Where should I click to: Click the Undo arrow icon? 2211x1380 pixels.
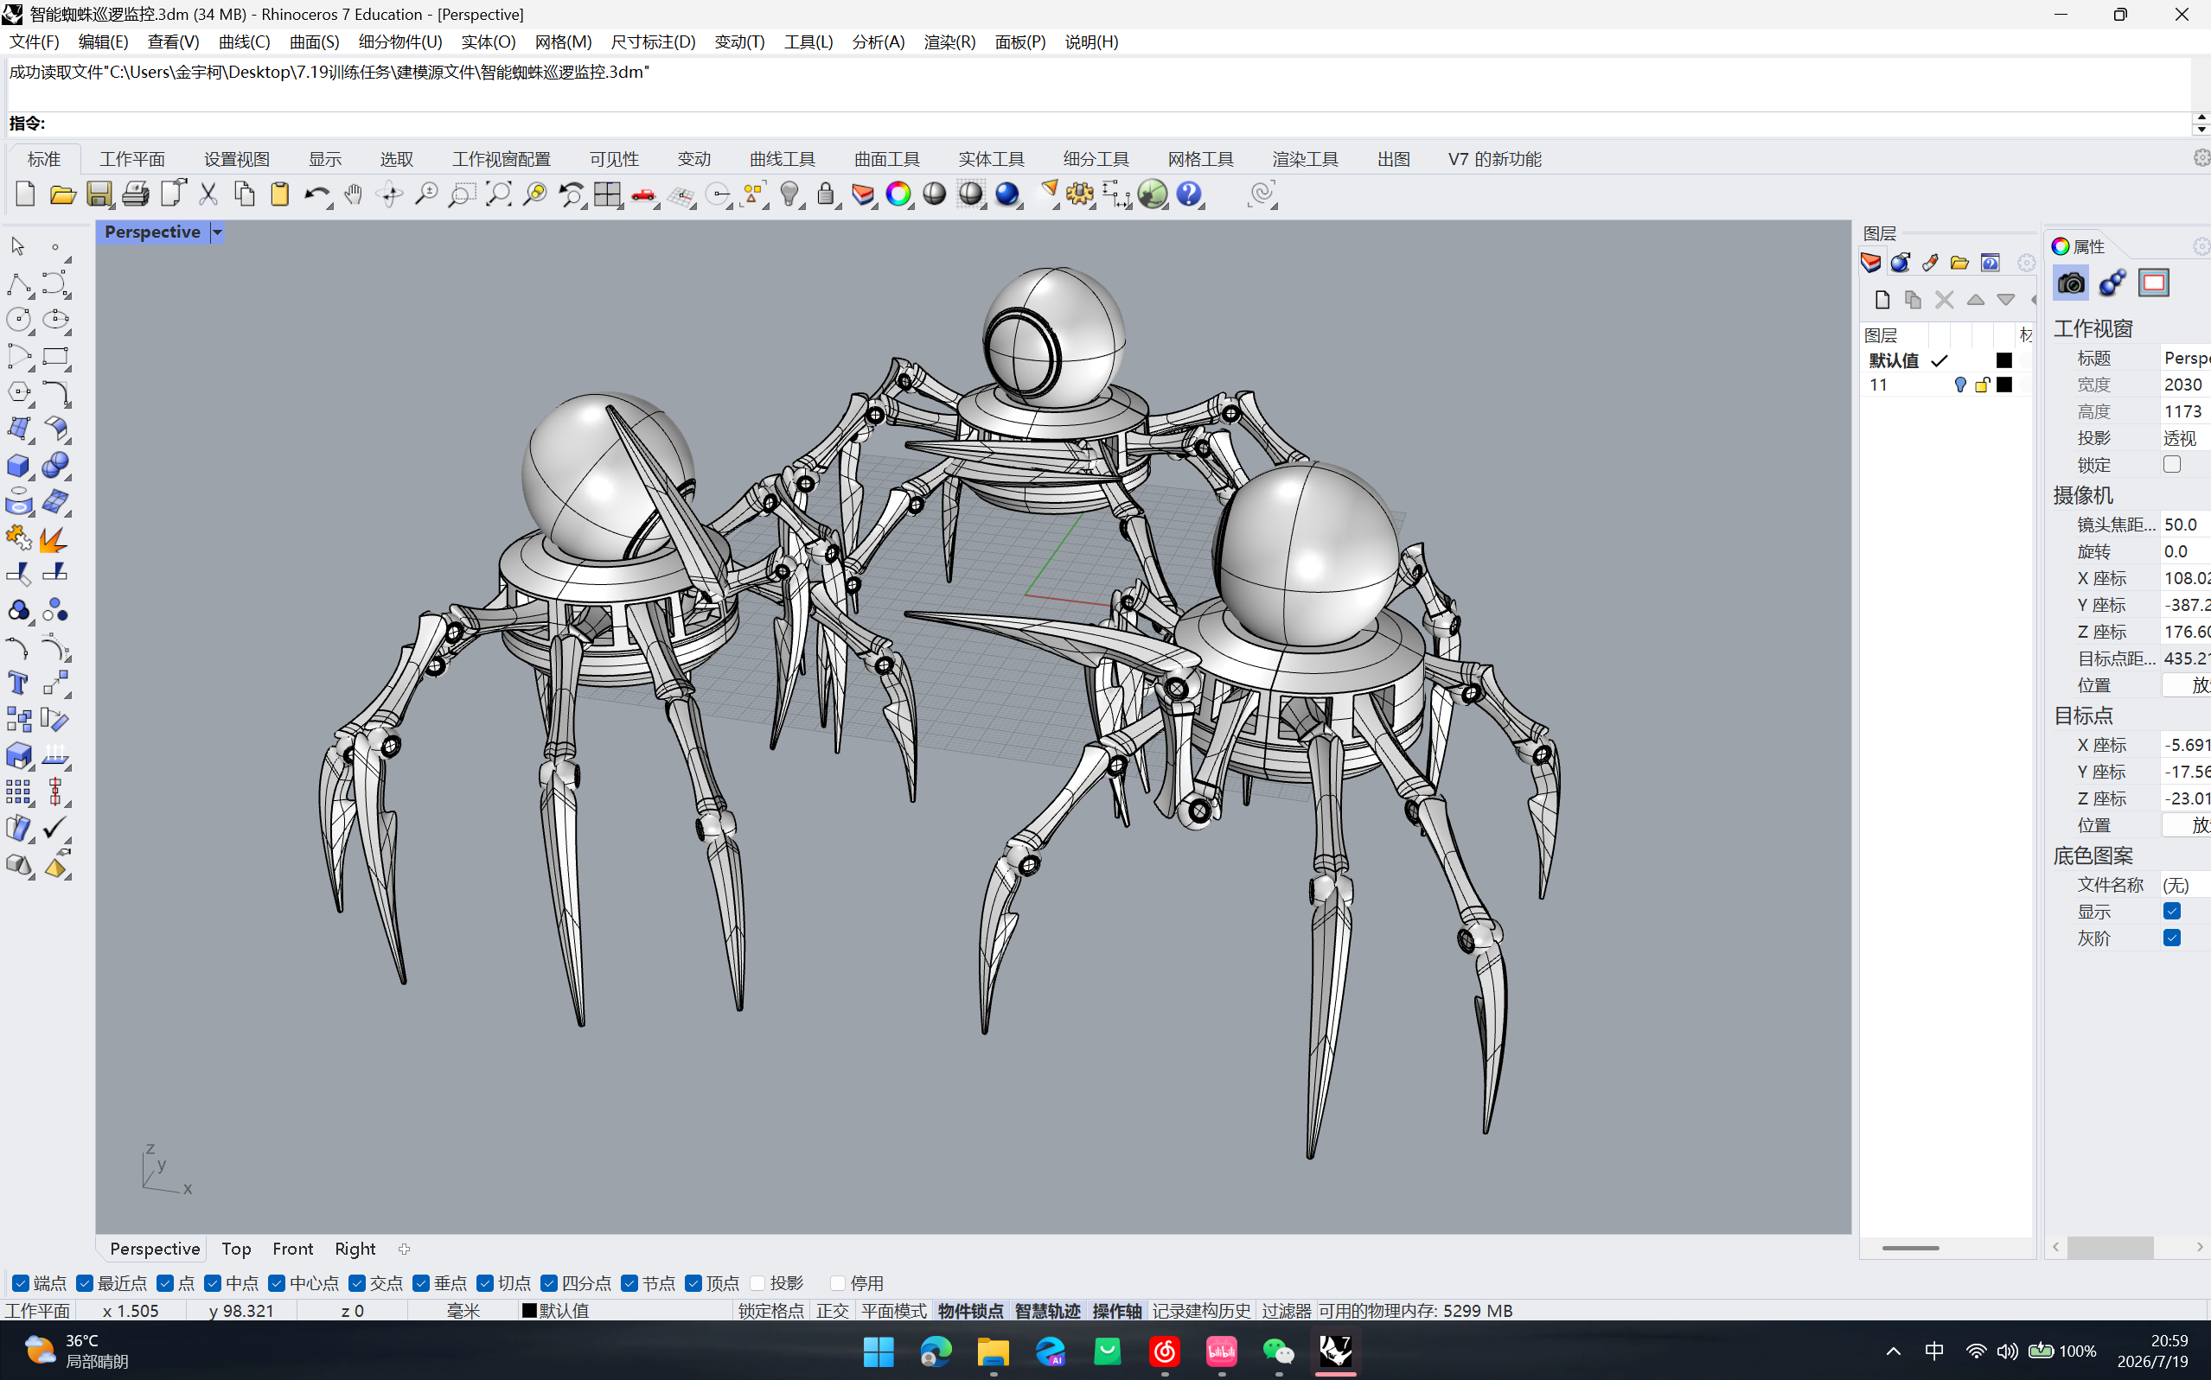(316, 194)
